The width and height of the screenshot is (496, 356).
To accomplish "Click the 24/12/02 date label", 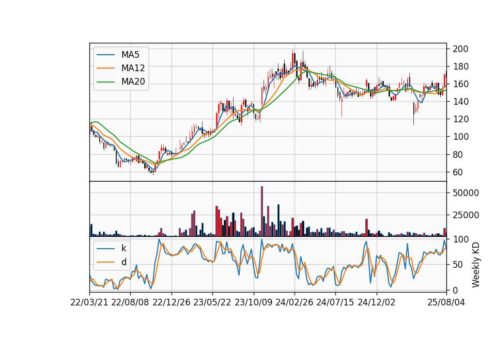I will (x=377, y=302).
